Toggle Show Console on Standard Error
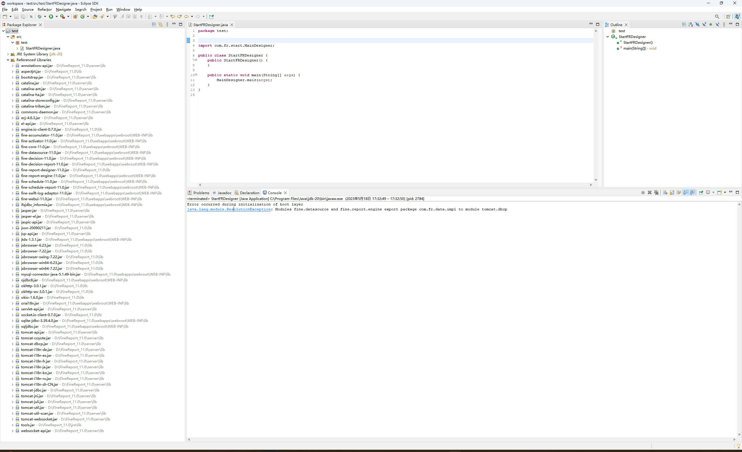This screenshot has height=452, width=742. 692,192
